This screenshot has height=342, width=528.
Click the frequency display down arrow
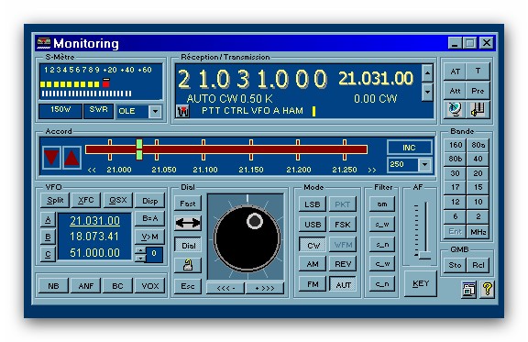427,92
